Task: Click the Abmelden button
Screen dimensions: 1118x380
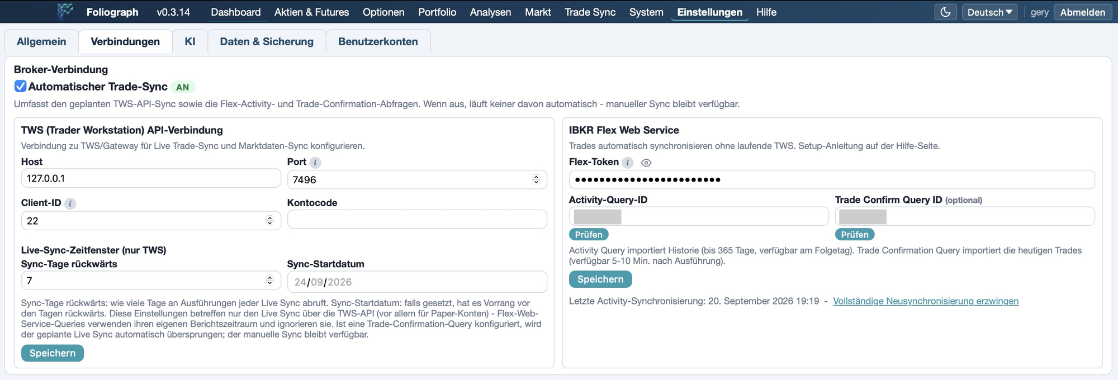Action: click(x=1083, y=12)
